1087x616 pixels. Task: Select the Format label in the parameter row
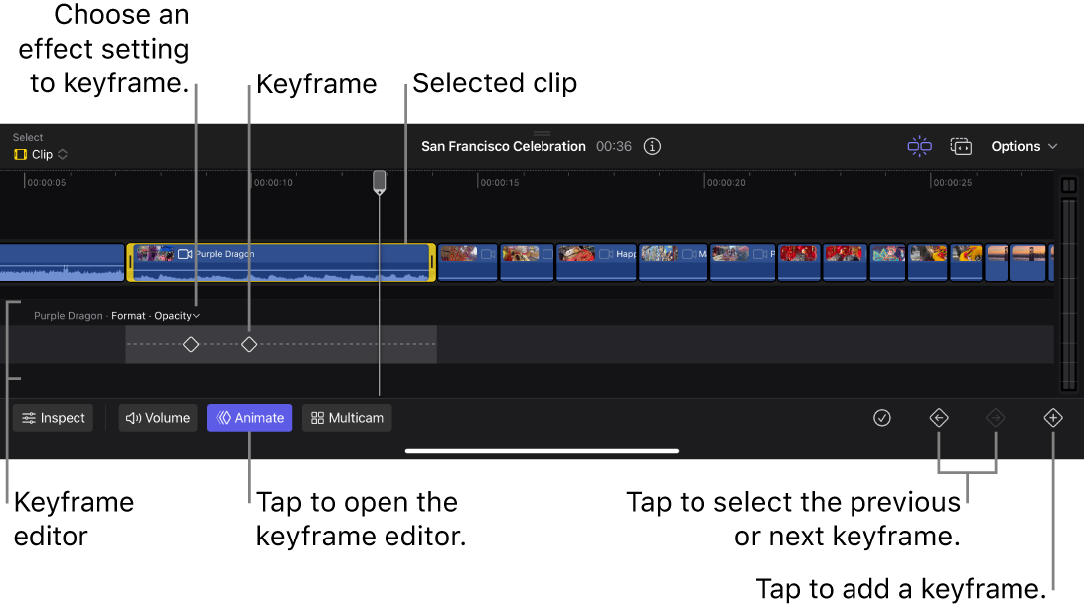[x=128, y=315]
